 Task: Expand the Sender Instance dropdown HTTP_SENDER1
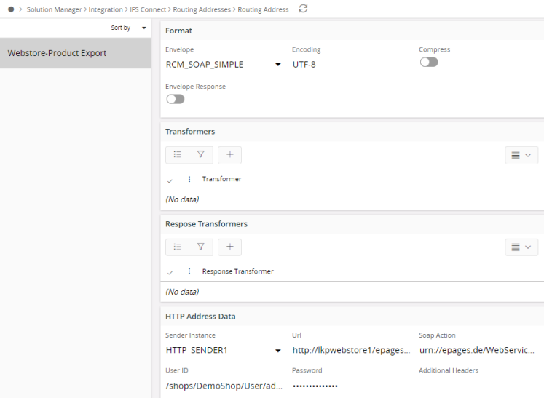pos(277,351)
